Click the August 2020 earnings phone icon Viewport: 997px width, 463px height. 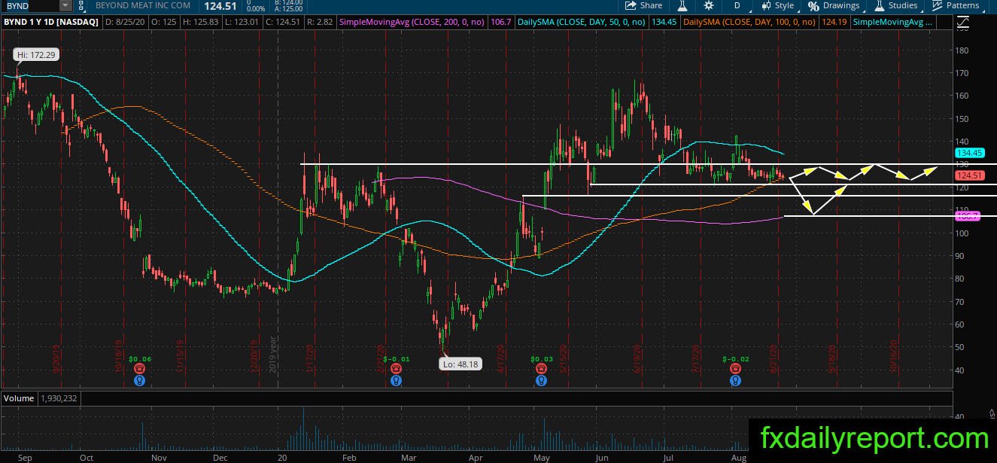pos(735,369)
